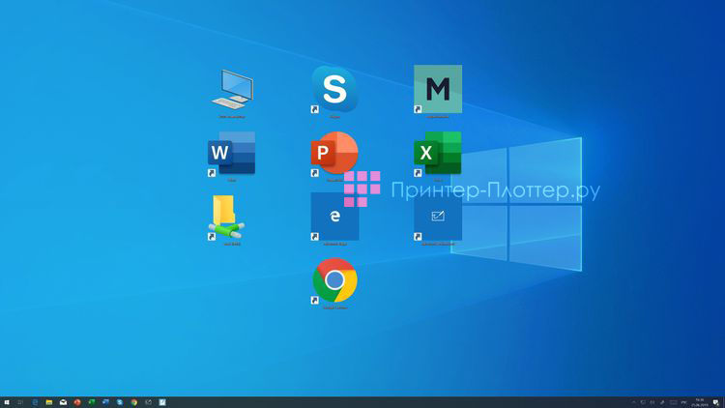Select the This PC computer icon

point(231,89)
